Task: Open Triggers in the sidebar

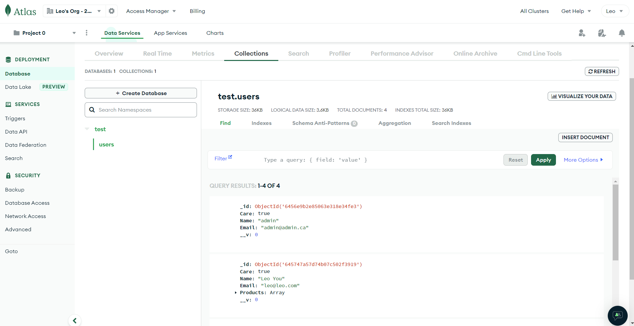Action: point(15,118)
